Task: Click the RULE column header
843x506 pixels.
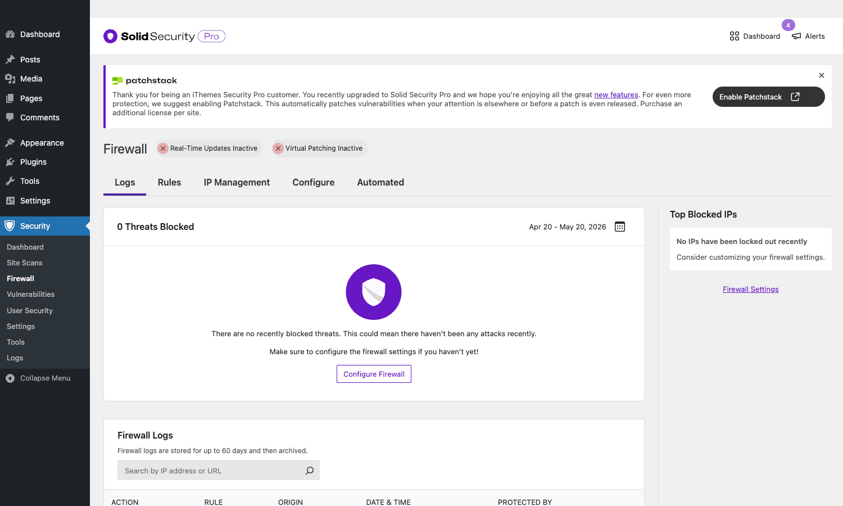Action: point(214,502)
